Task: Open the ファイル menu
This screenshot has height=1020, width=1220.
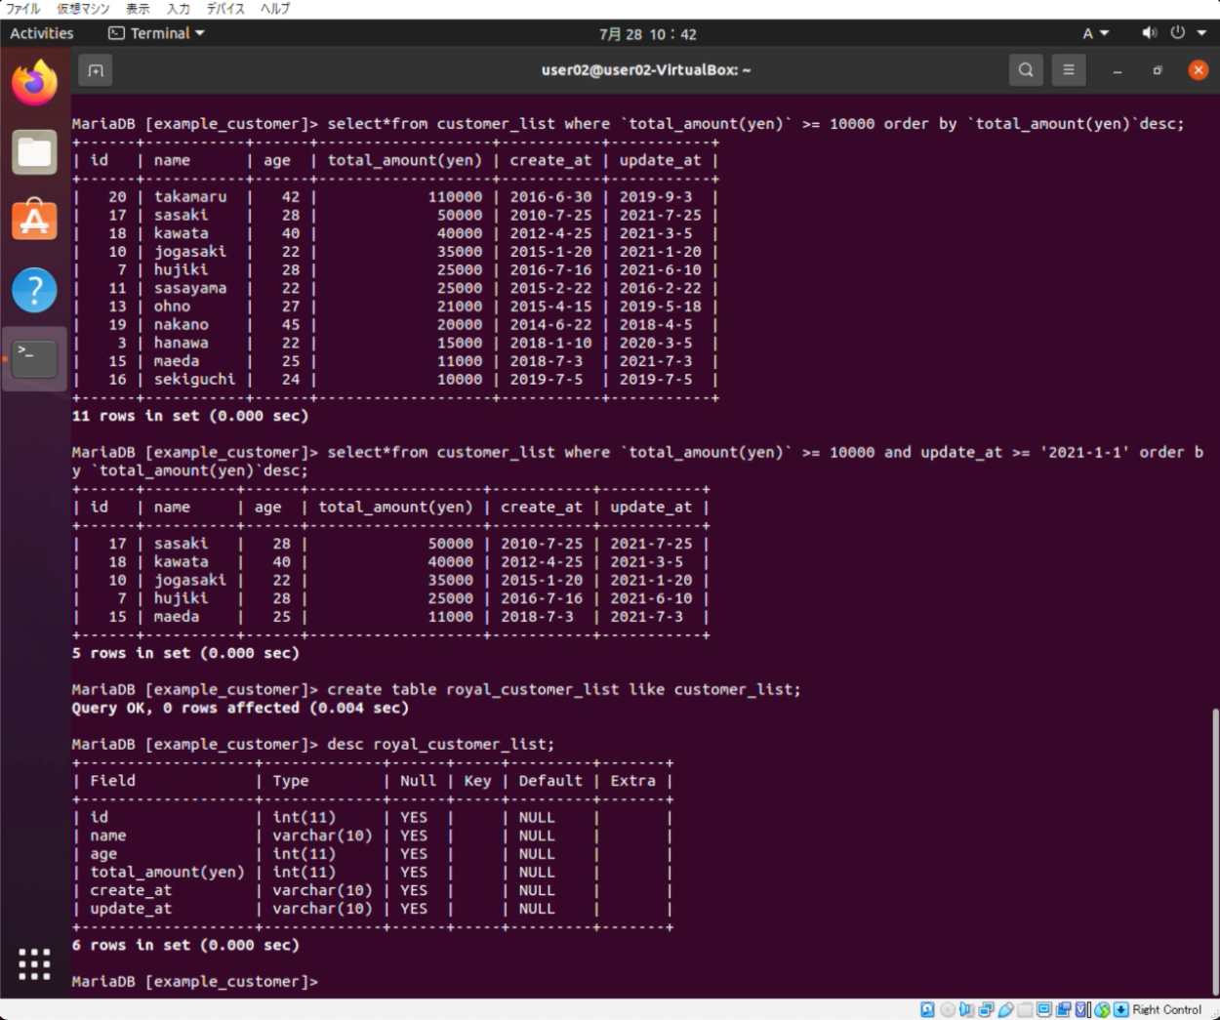Action: tap(23, 9)
